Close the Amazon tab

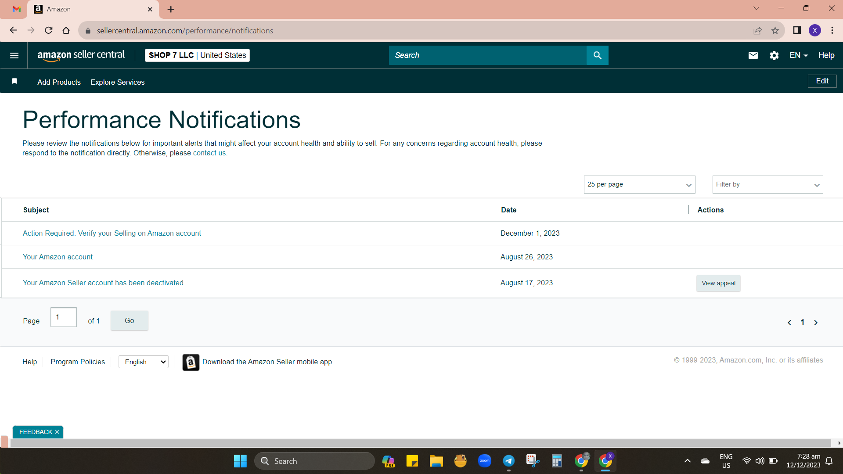150,9
